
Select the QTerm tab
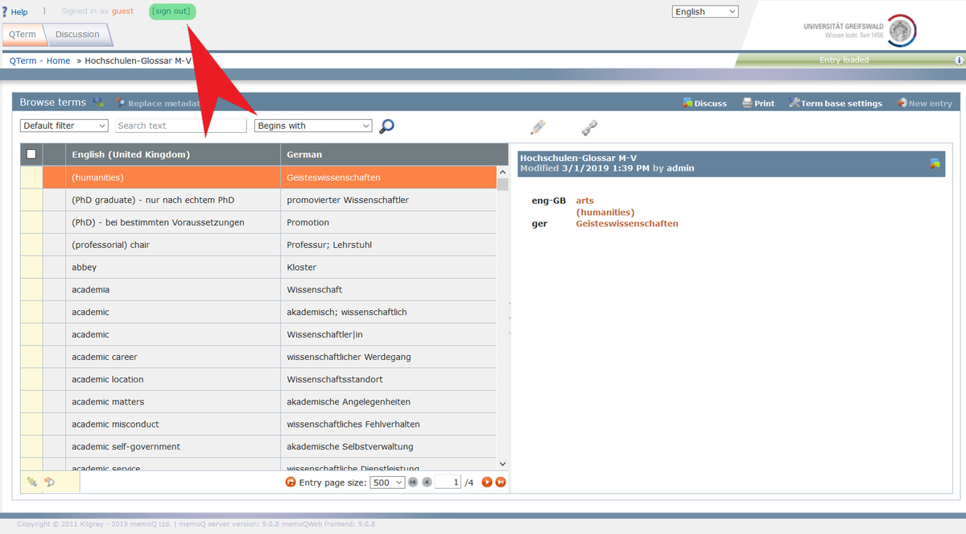point(23,35)
